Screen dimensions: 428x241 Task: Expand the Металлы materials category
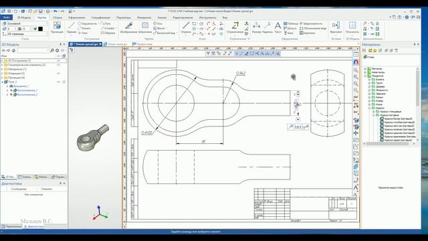click(x=365, y=68)
